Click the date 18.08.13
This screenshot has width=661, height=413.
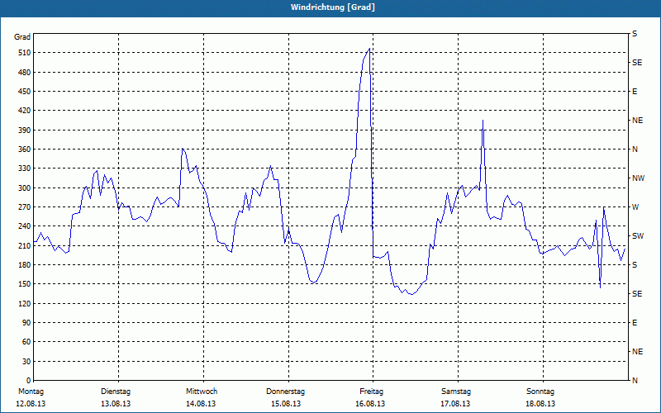point(540,404)
